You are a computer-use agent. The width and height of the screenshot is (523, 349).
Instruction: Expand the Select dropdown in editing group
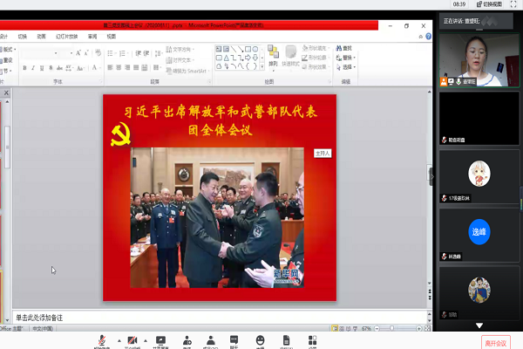click(348, 66)
